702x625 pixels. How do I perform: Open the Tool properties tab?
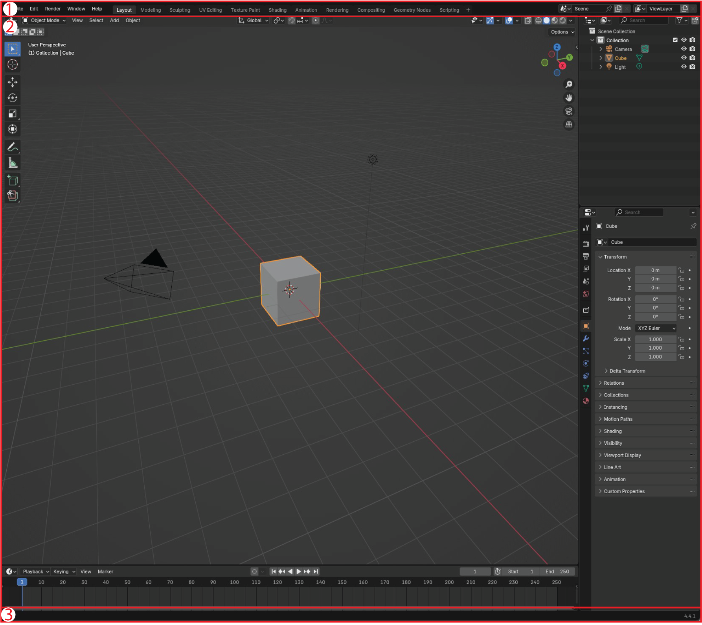586,228
